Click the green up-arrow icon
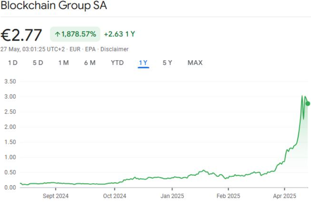311x202 pixels. point(57,34)
